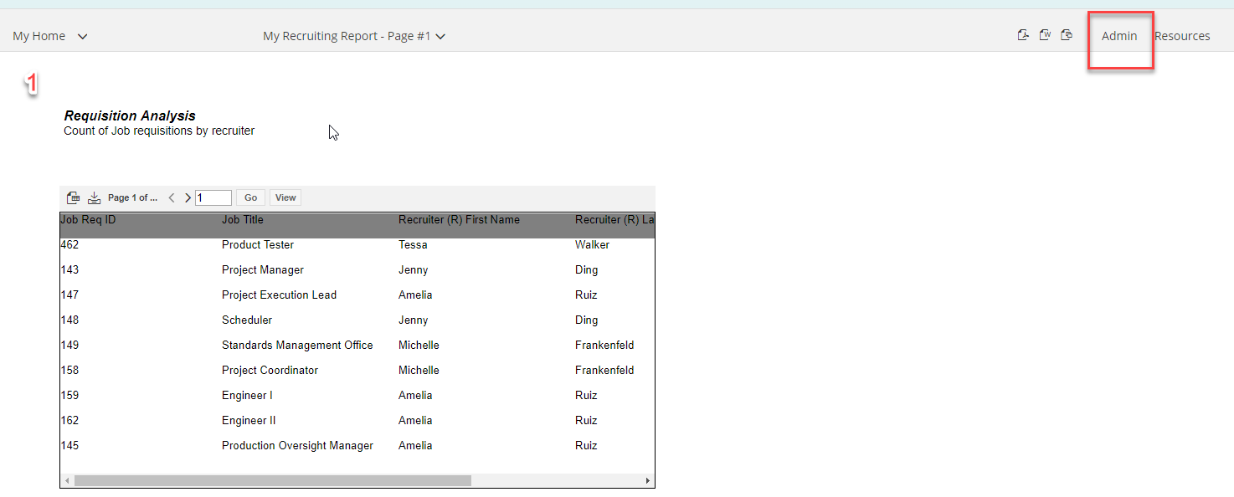Screen dimensions: 1234x497
Task: Select the Production Oversight Manager title
Action: point(297,446)
